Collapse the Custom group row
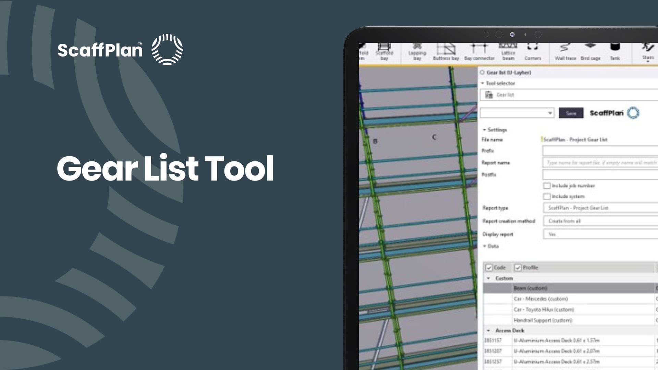The image size is (658, 370). coord(488,278)
